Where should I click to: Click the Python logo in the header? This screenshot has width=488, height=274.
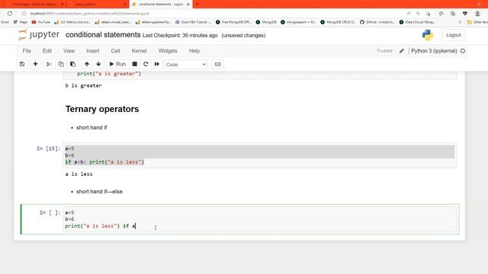coord(428,35)
